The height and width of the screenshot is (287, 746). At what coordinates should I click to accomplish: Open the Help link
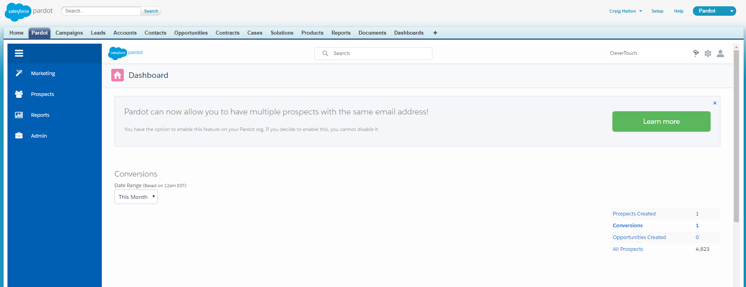pos(679,11)
